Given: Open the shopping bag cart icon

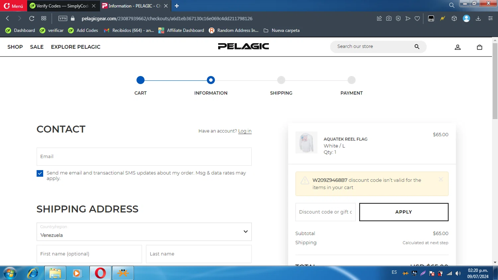Looking at the screenshot, I should click(x=479, y=47).
